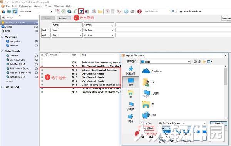231x146 pixels.
Task: Collapse the Find Full Text section
Action: coord(2,87)
